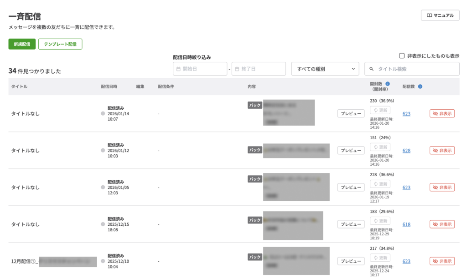The width and height of the screenshot is (467, 279).
Task: Hide the 2025/12/15 delivery with 非表示
Action: (442, 224)
